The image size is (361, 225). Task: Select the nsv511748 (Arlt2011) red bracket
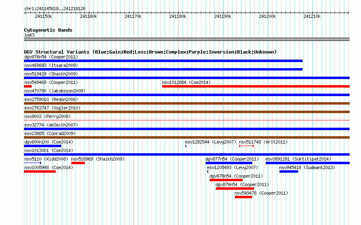(246, 146)
